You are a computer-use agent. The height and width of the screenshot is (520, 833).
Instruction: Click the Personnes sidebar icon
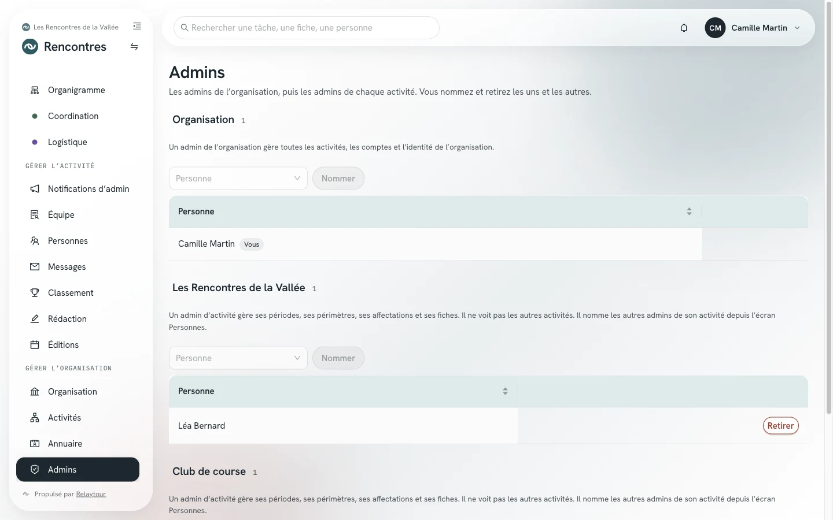pyautogui.click(x=35, y=241)
